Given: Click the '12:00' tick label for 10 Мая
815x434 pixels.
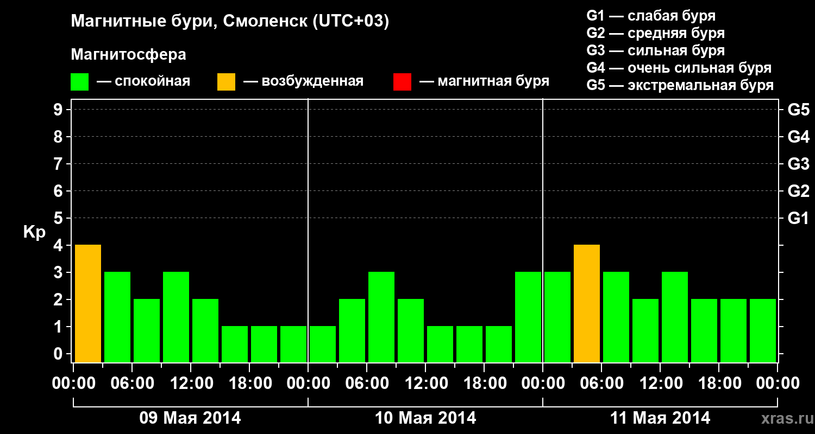Looking at the screenshot, I should (x=425, y=384).
